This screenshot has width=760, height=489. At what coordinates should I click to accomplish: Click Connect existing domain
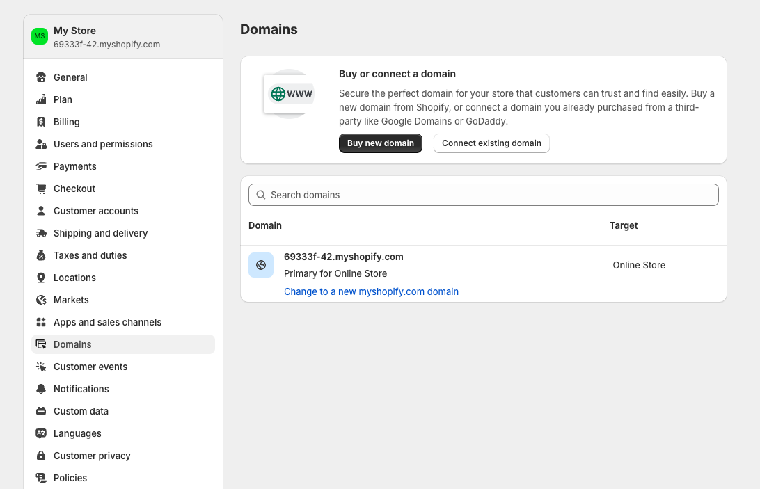click(491, 143)
